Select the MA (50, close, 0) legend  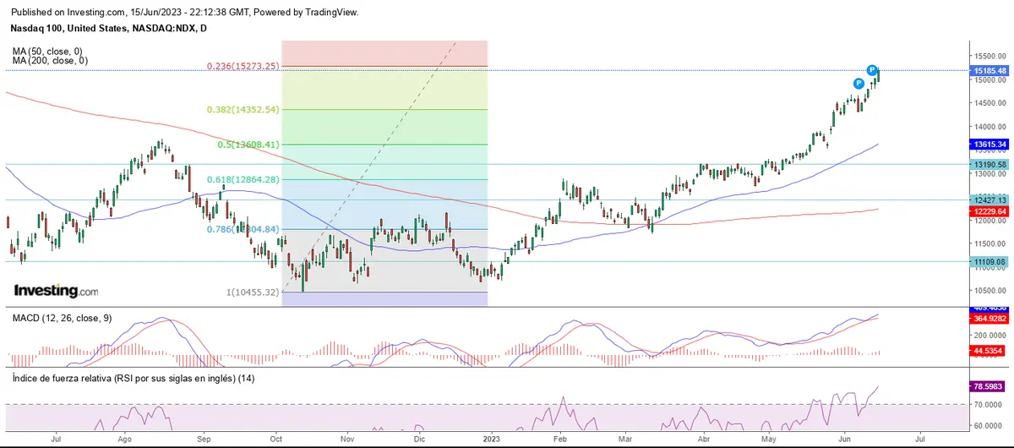point(49,51)
